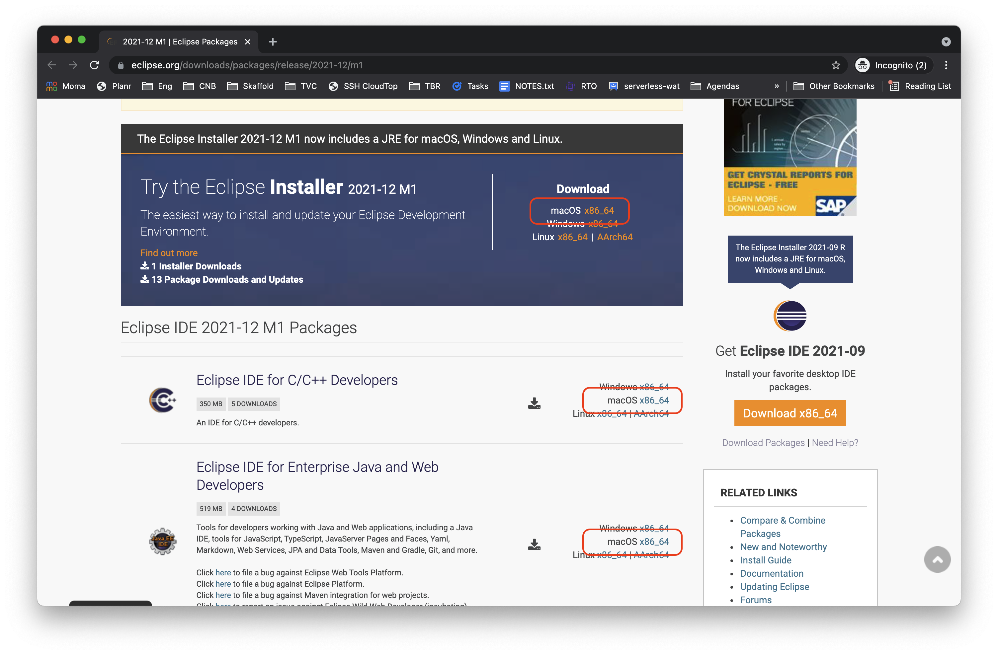Open the Other Bookmarks folder

pos(834,86)
